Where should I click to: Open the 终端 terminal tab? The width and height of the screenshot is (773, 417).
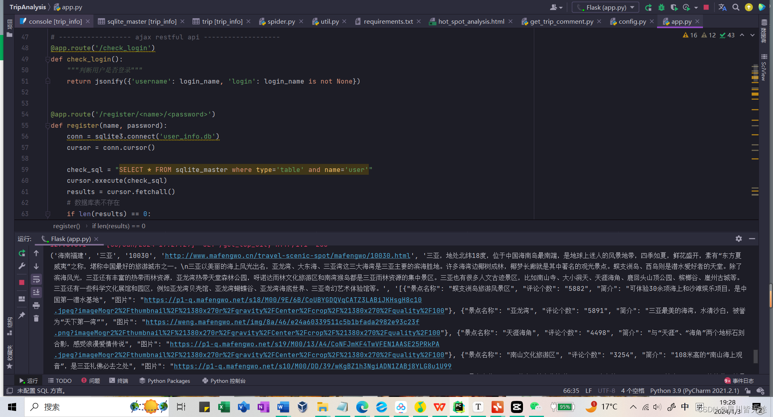pos(119,380)
